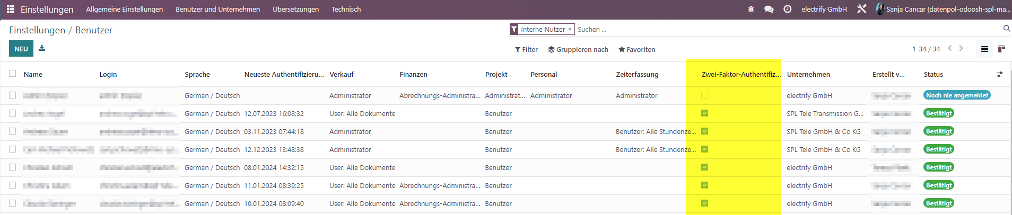Image resolution: width=1012 pixels, height=215 pixels.
Task: Open the activities clock icon
Action: click(x=788, y=9)
